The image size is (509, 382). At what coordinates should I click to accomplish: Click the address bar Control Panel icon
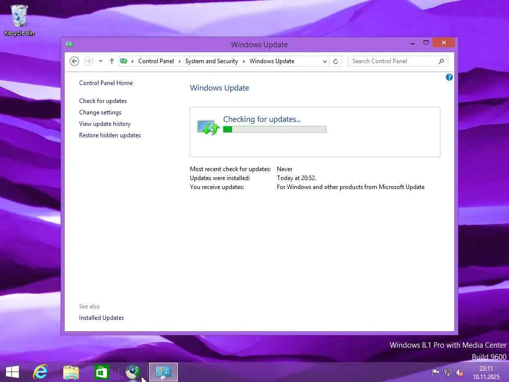click(124, 61)
